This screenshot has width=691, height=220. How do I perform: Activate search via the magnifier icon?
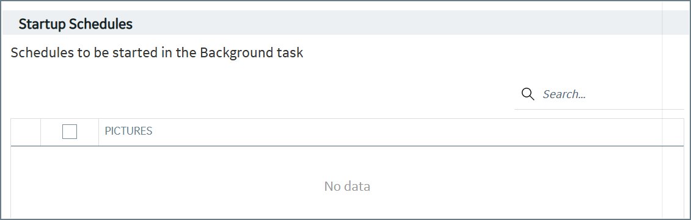pos(527,94)
